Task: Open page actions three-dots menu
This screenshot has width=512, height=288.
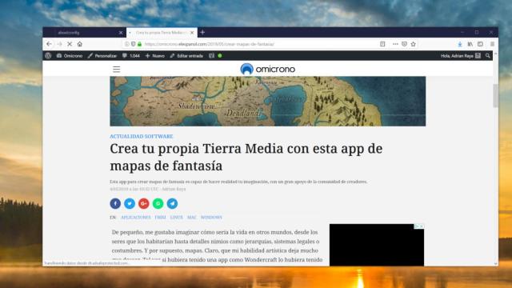Action: click(x=395, y=44)
